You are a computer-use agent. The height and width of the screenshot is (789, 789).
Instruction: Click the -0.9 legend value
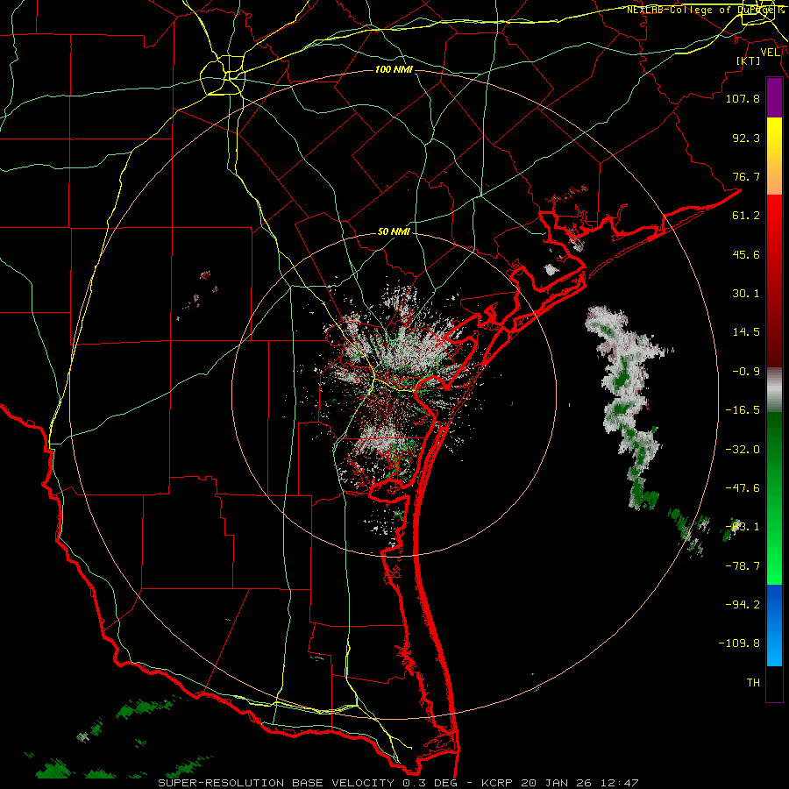(746, 372)
